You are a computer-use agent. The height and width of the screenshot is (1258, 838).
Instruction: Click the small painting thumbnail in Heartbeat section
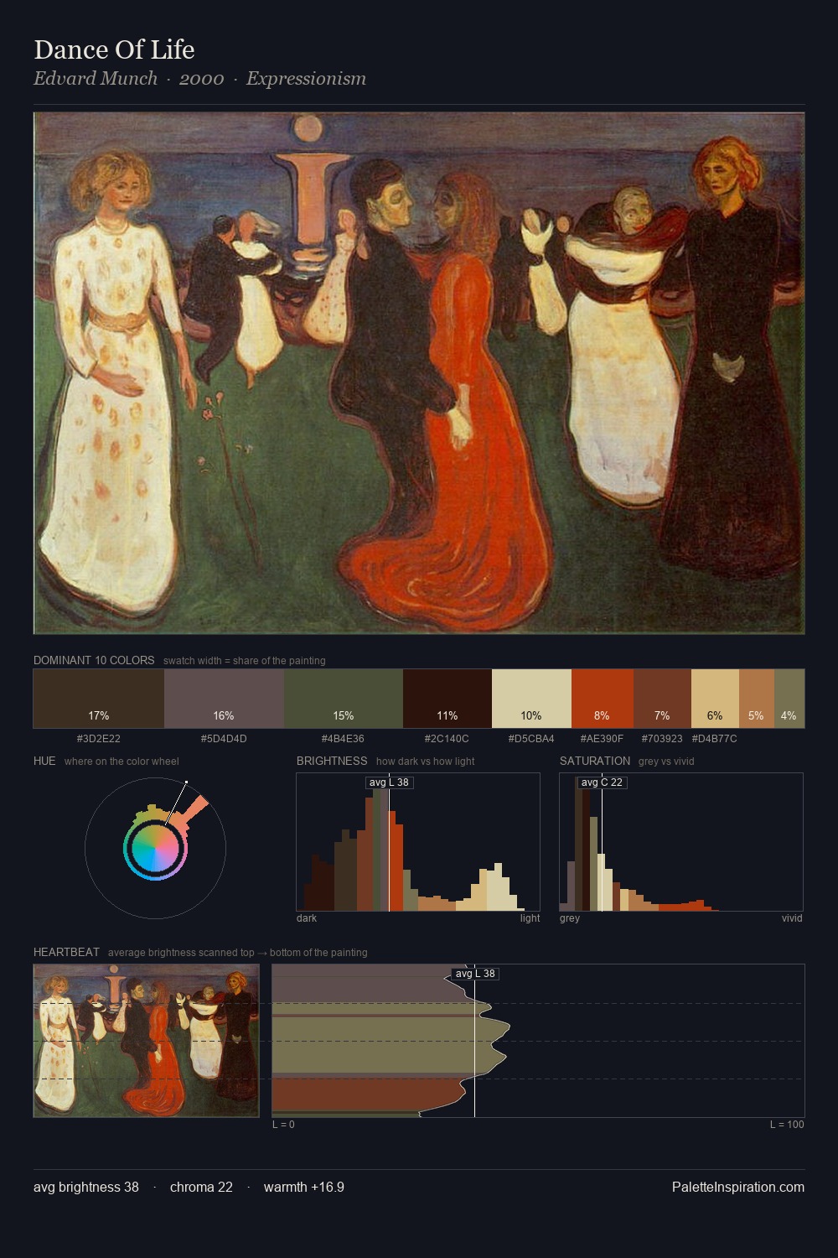click(147, 1041)
